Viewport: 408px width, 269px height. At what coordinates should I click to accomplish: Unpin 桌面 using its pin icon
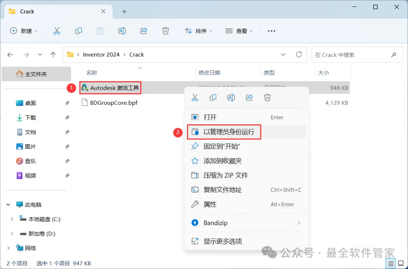click(x=67, y=103)
